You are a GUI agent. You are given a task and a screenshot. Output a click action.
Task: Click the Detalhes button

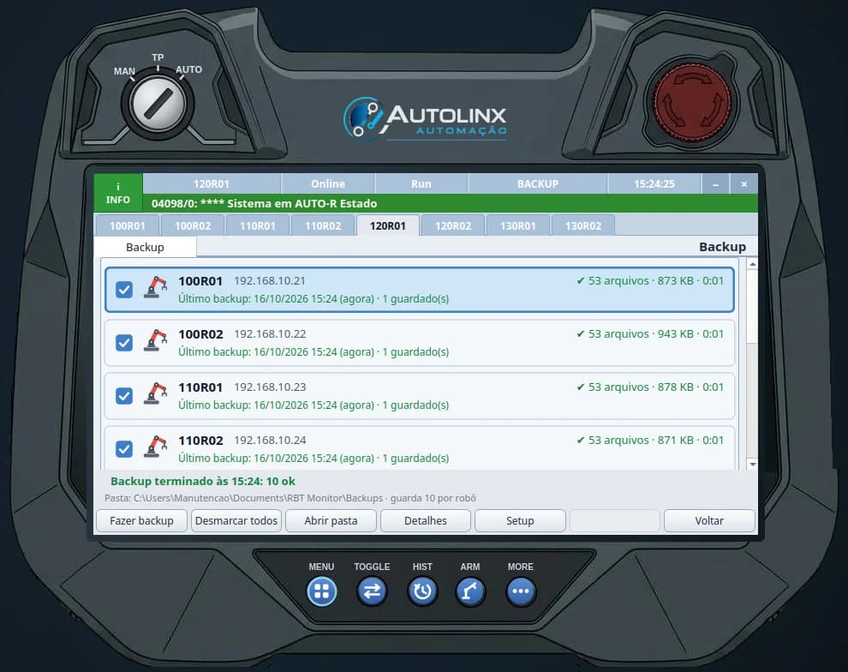coord(426,520)
